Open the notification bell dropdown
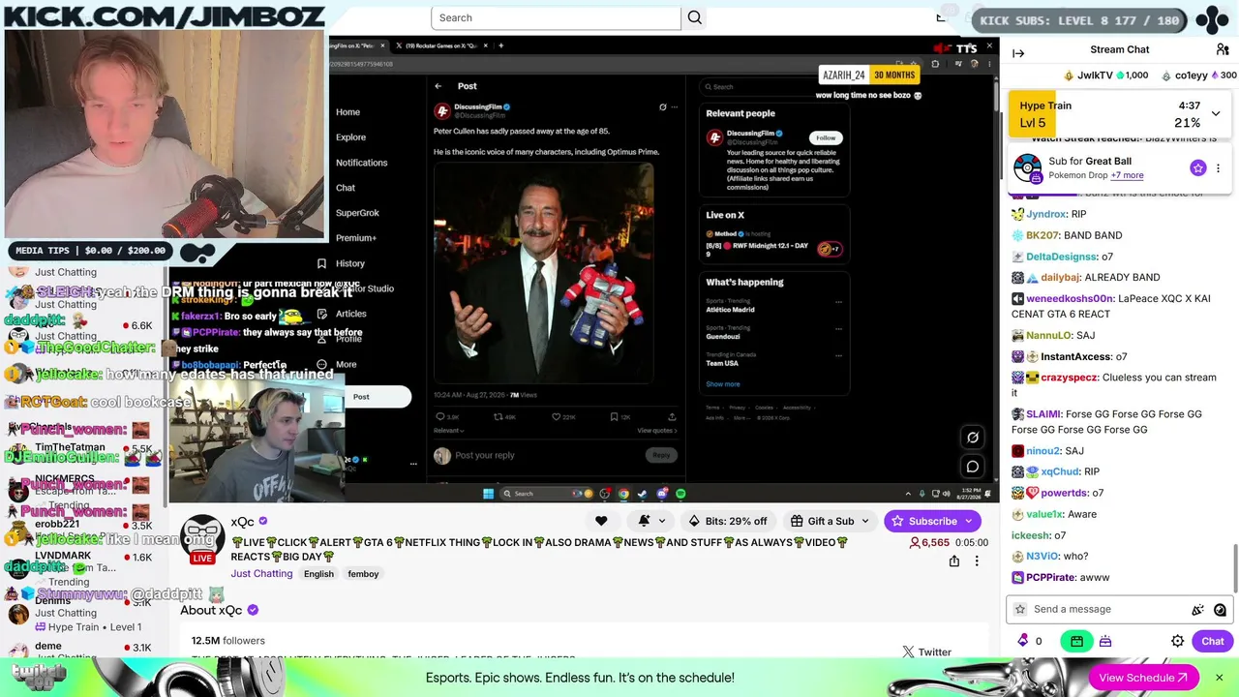The width and height of the screenshot is (1239, 697). pyautogui.click(x=650, y=521)
